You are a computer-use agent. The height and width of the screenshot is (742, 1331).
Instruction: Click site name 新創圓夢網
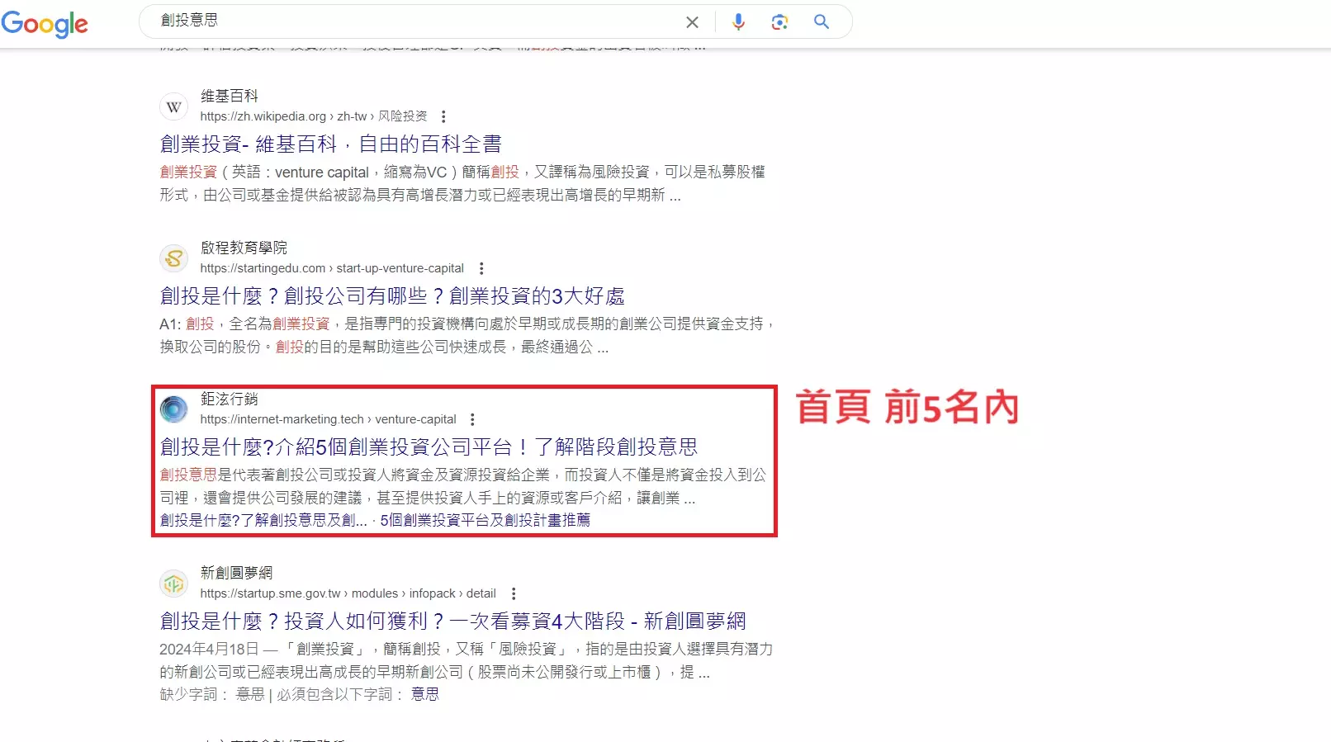(236, 573)
